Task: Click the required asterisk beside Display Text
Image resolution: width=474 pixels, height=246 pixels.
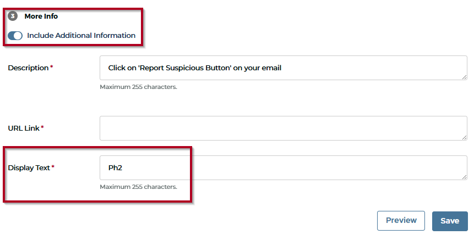Action: coord(53,166)
